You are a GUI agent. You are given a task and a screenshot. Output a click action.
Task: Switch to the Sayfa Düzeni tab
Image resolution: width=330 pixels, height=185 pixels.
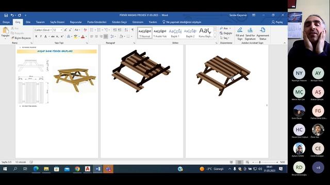pos(57,22)
